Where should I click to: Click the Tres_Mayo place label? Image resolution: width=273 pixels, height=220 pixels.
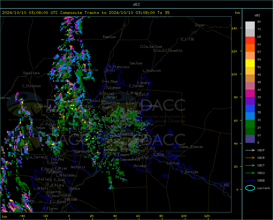(110, 81)
